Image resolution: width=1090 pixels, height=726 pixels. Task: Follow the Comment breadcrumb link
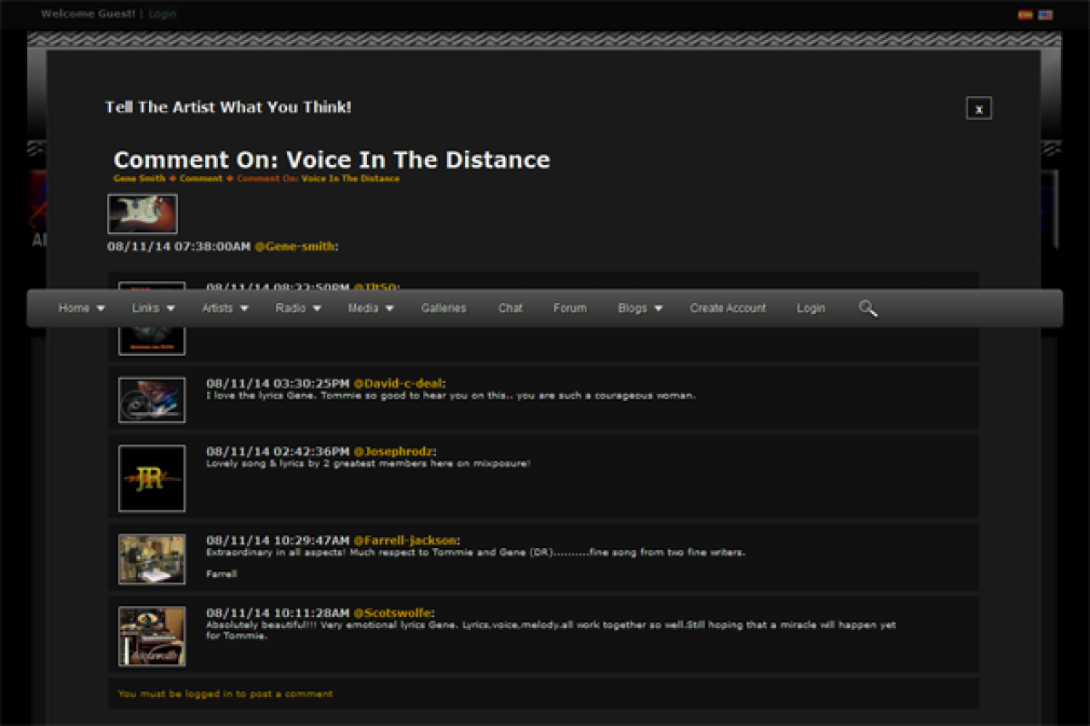[x=201, y=179]
